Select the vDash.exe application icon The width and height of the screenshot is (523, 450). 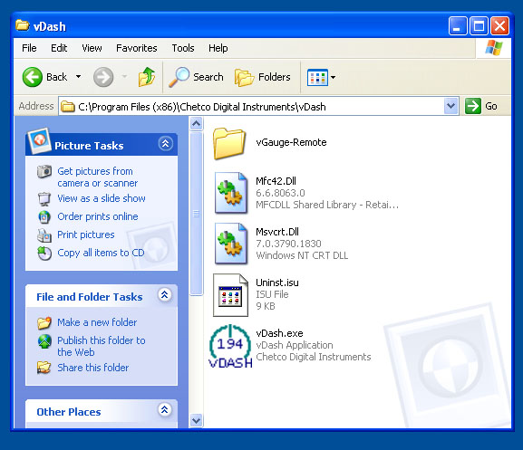230,346
